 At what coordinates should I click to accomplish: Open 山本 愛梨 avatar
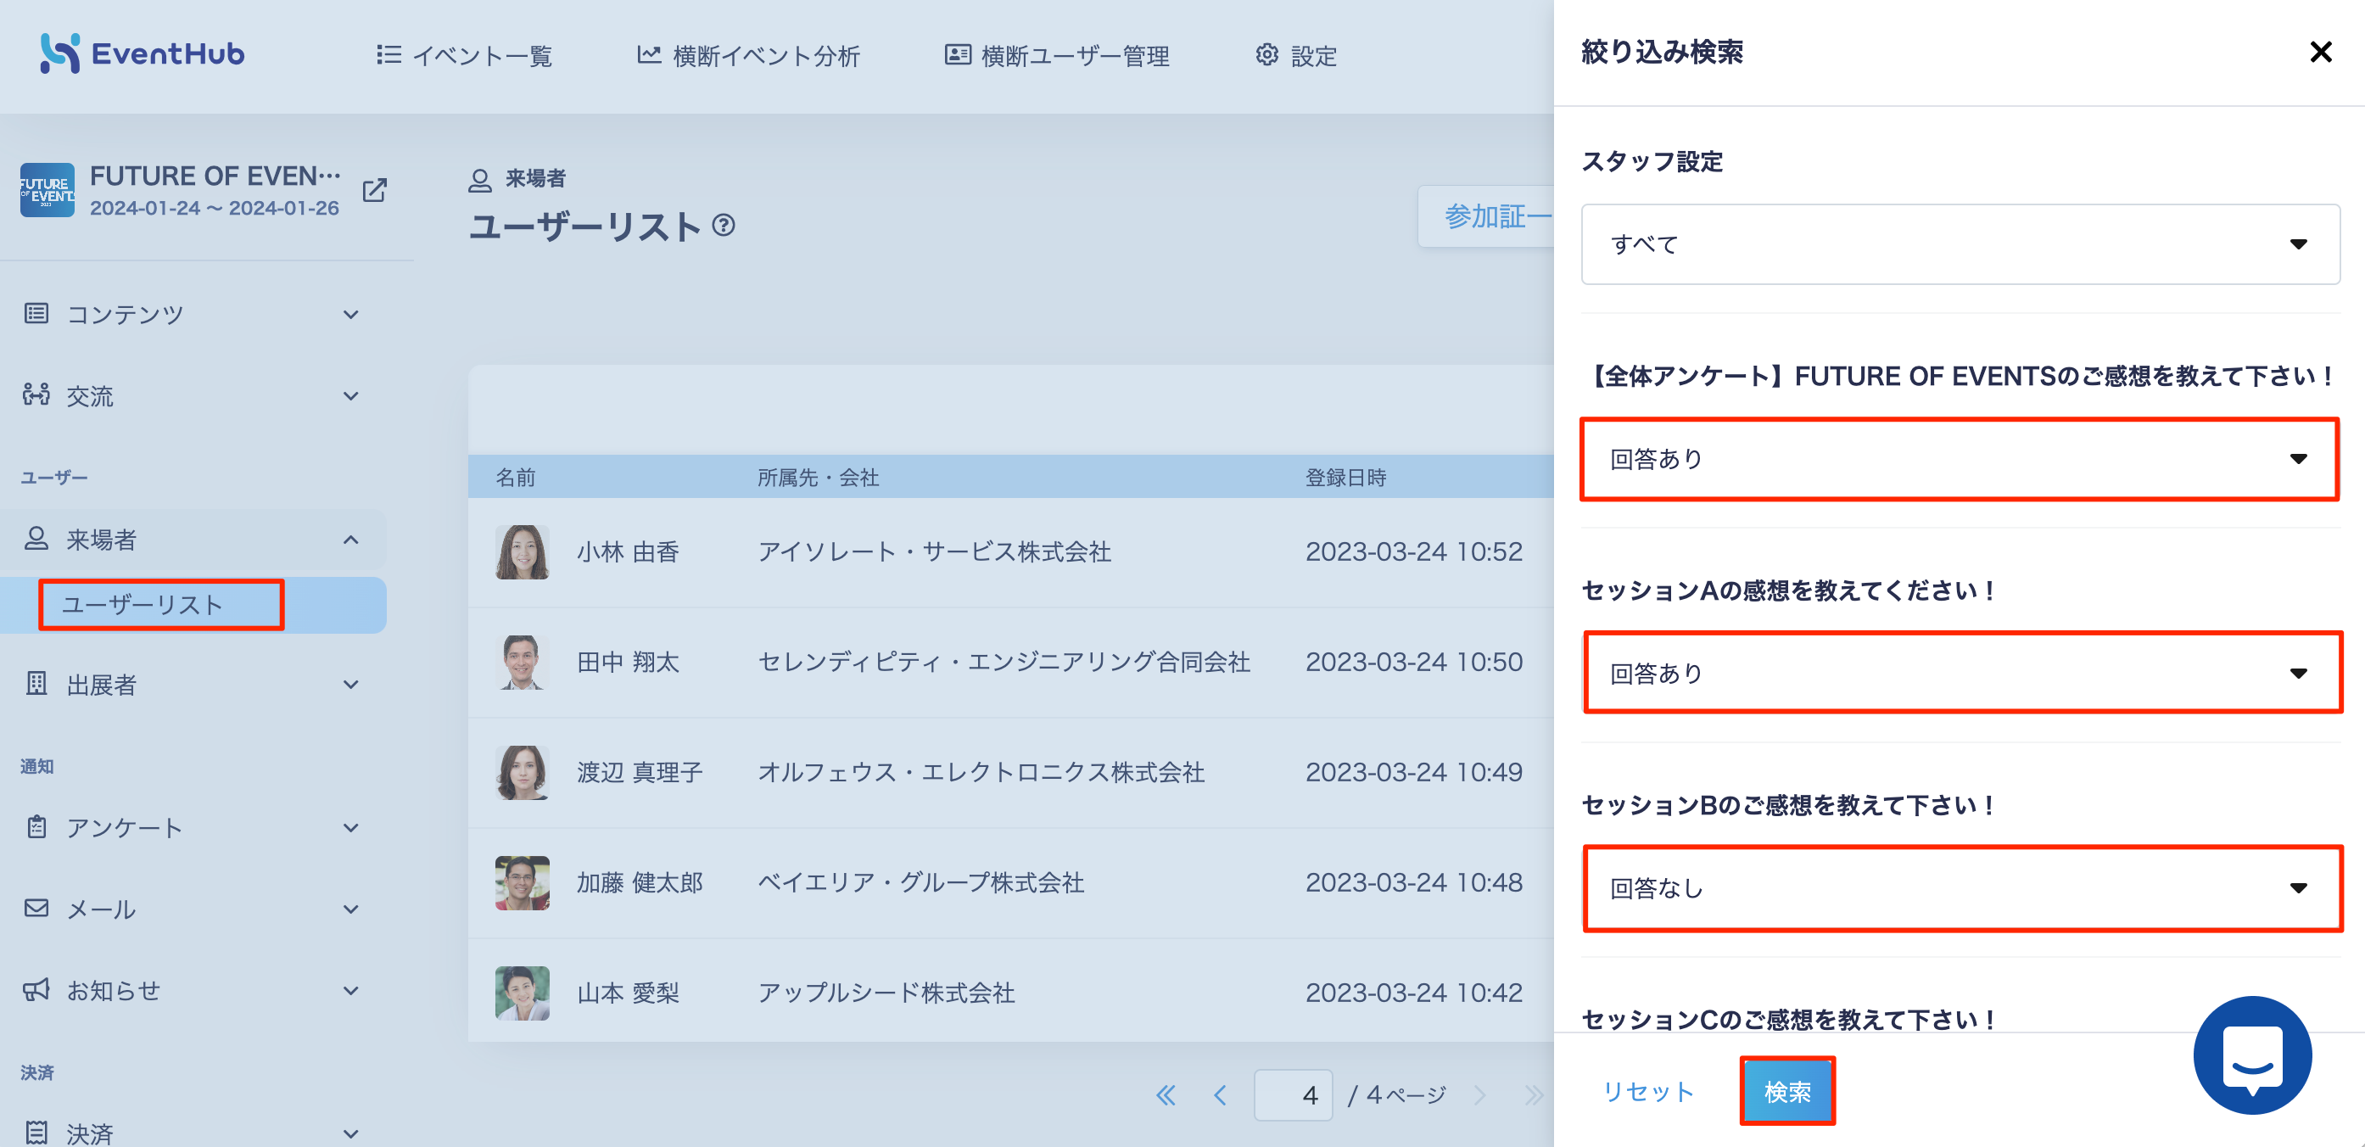coord(523,993)
